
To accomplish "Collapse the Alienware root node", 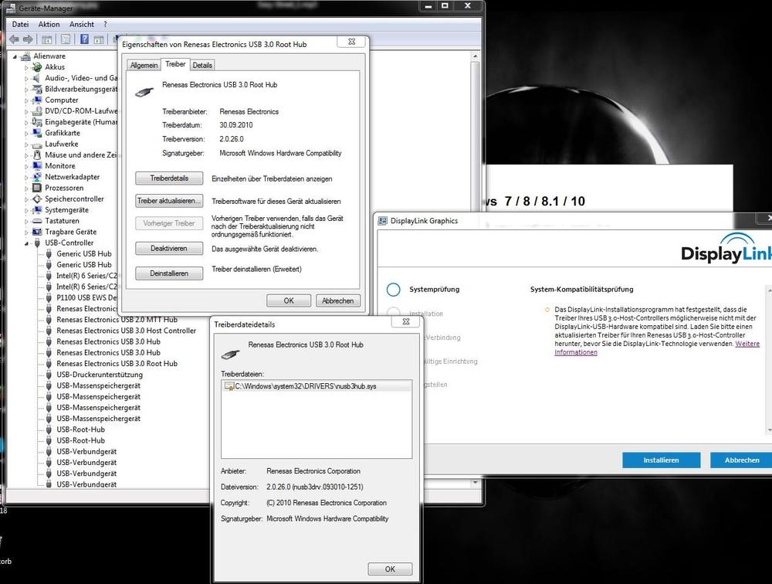I will (15, 56).
